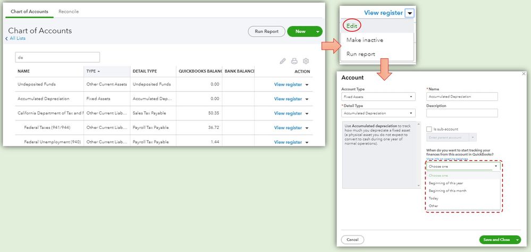Open action arrow for Undeposited Funds row
The width and height of the screenshot is (531, 252).
pyautogui.click(x=307, y=85)
